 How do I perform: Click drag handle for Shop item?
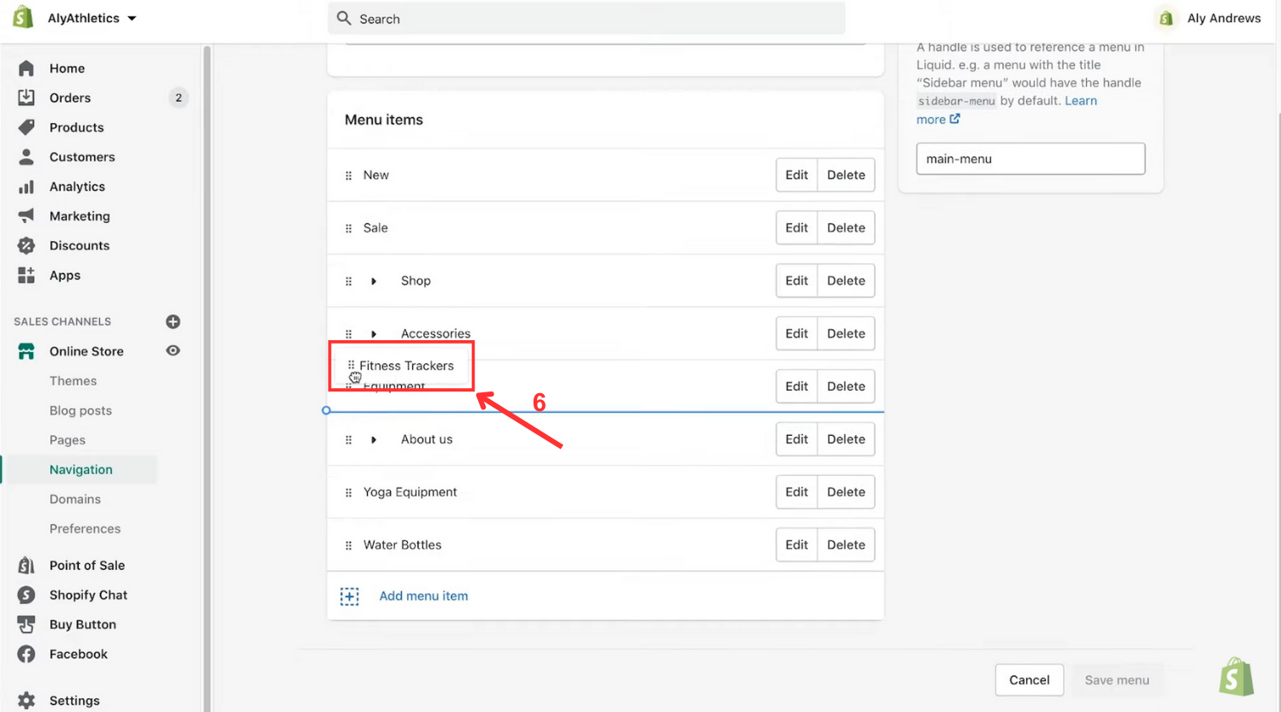click(x=348, y=281)
